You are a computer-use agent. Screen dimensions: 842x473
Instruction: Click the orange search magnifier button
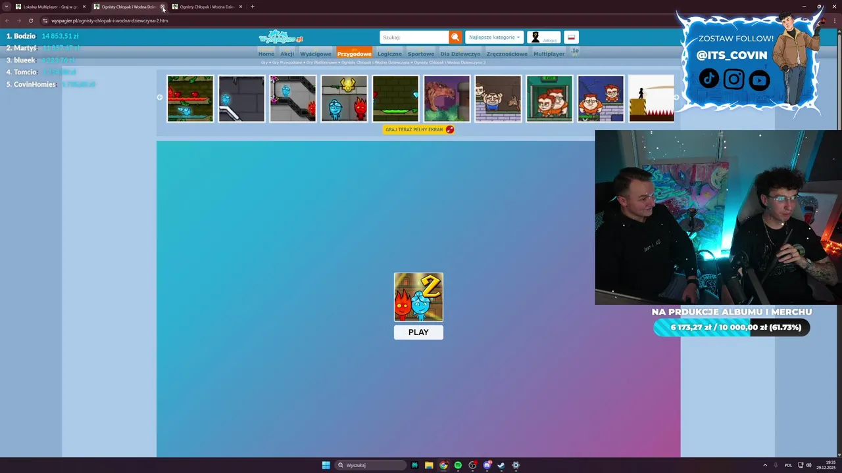coord(455,37)
